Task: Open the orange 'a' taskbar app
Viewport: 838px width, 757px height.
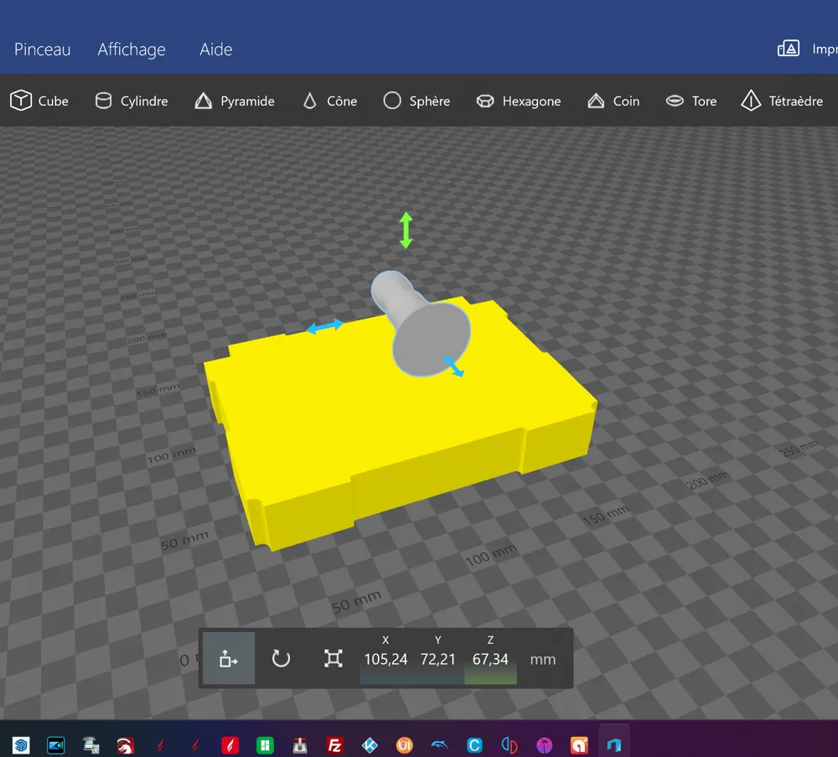Action: pyautogui.click(x=579, y=744)
